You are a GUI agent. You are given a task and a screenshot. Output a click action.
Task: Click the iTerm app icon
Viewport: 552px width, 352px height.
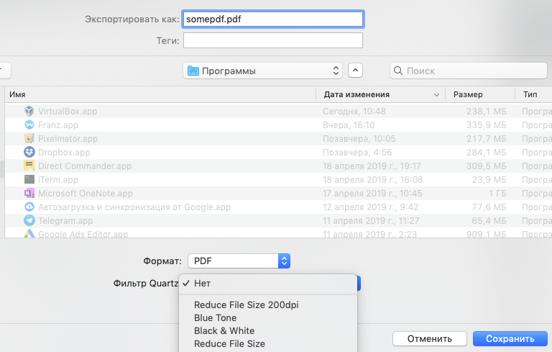coord(29,179)
